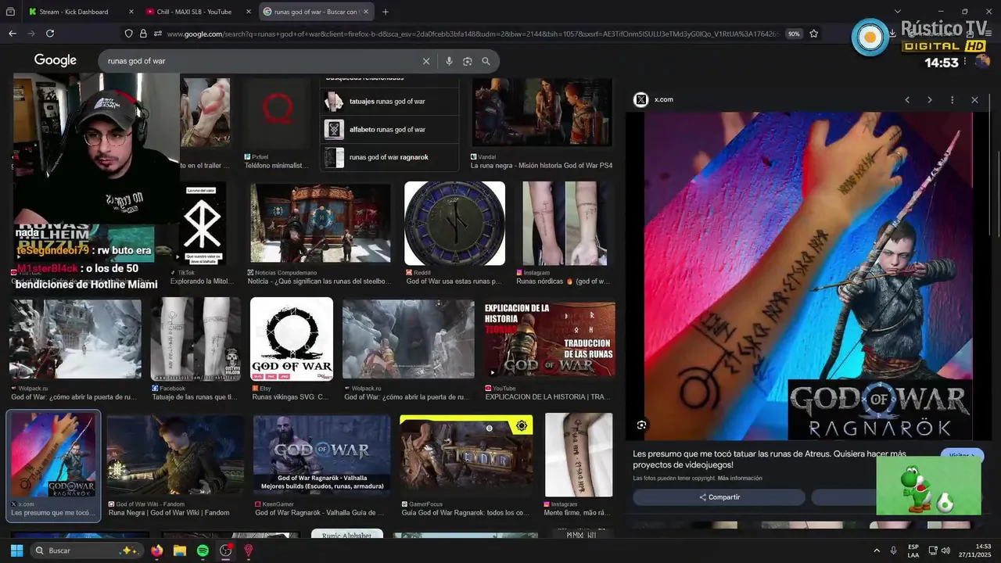The image size is (1001, 563).
Task: Open Google Lens icon on preview image
Action: [641, 425]
